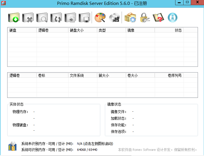Click the 系统可识别内存 label

47,150
